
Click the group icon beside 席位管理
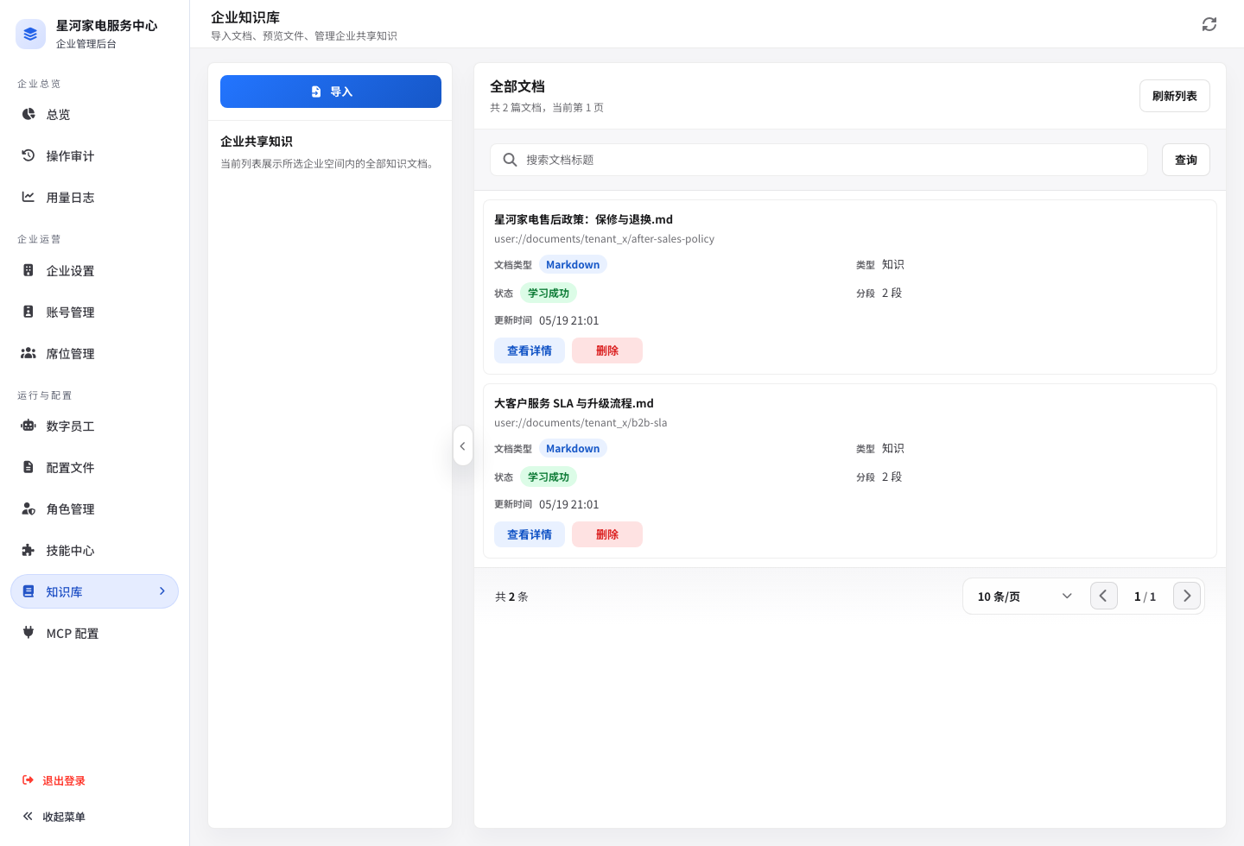[x=29, y=353]
